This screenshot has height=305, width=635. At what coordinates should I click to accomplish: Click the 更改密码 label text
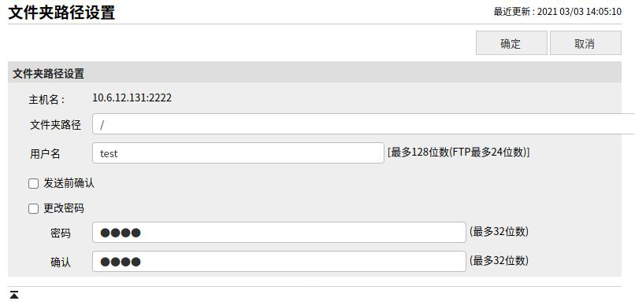64,208
